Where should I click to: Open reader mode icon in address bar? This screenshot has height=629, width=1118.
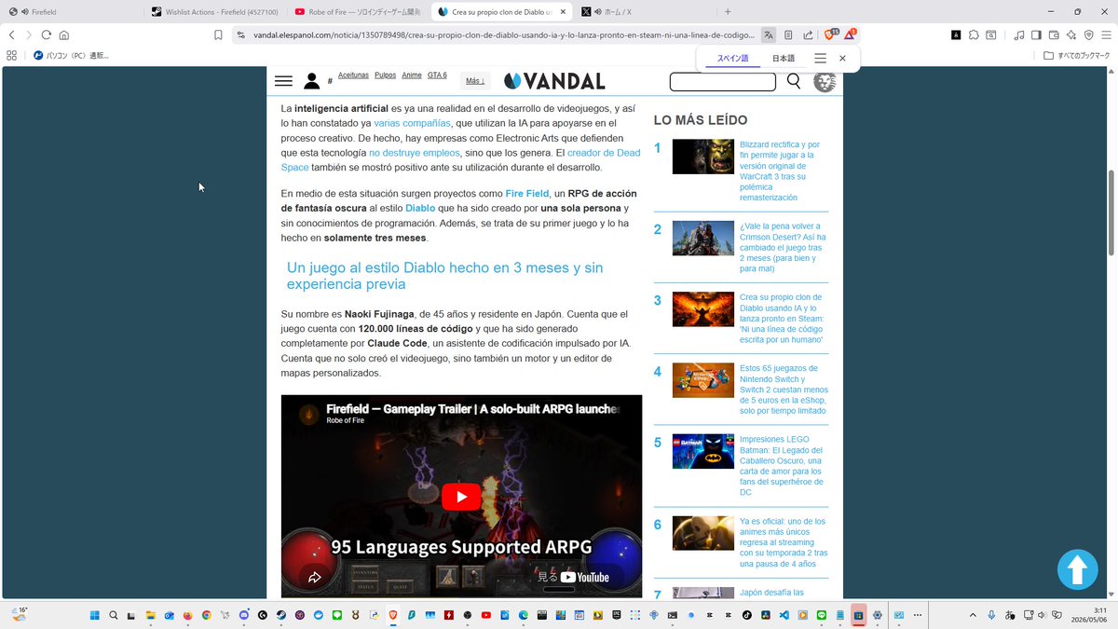coord(788,34)
